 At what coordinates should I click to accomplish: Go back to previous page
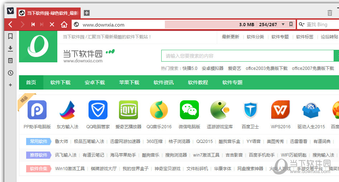(10, 24)
